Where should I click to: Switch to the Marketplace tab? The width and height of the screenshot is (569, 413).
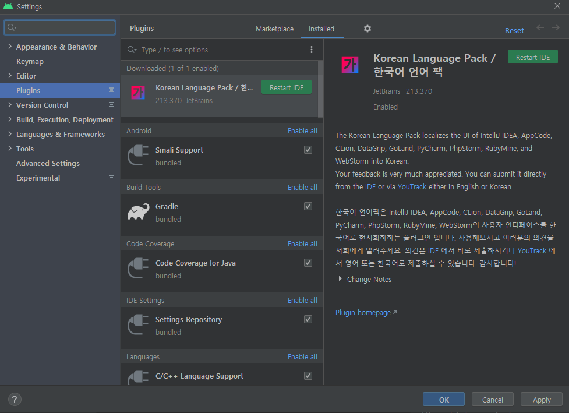(274, 29)
